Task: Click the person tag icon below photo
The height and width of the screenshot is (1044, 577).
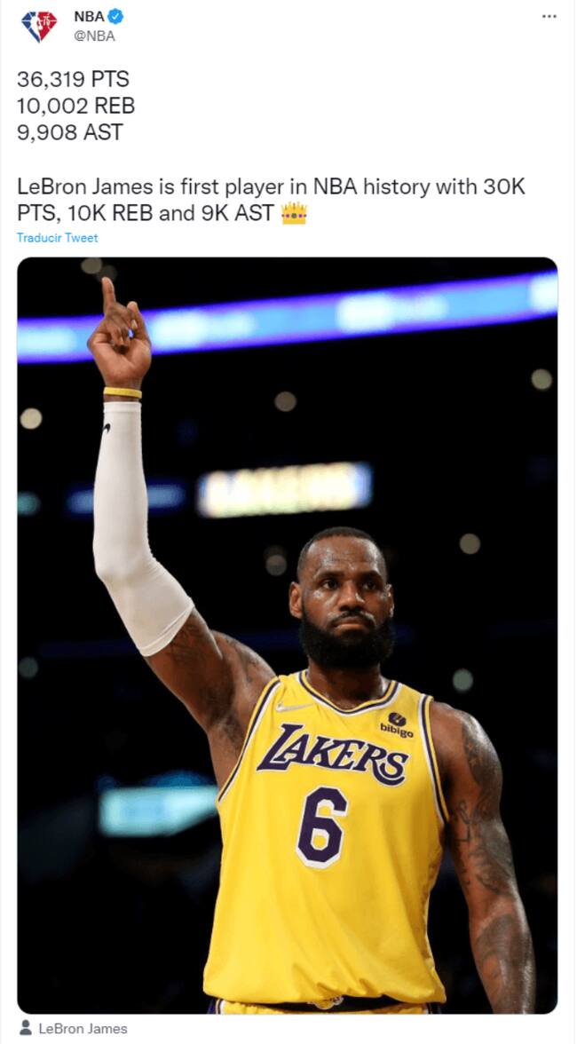Action: [x=25, y=1027]
